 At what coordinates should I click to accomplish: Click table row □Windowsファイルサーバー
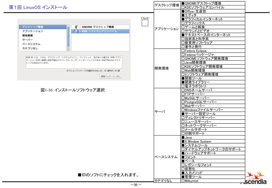pos(213,110)
